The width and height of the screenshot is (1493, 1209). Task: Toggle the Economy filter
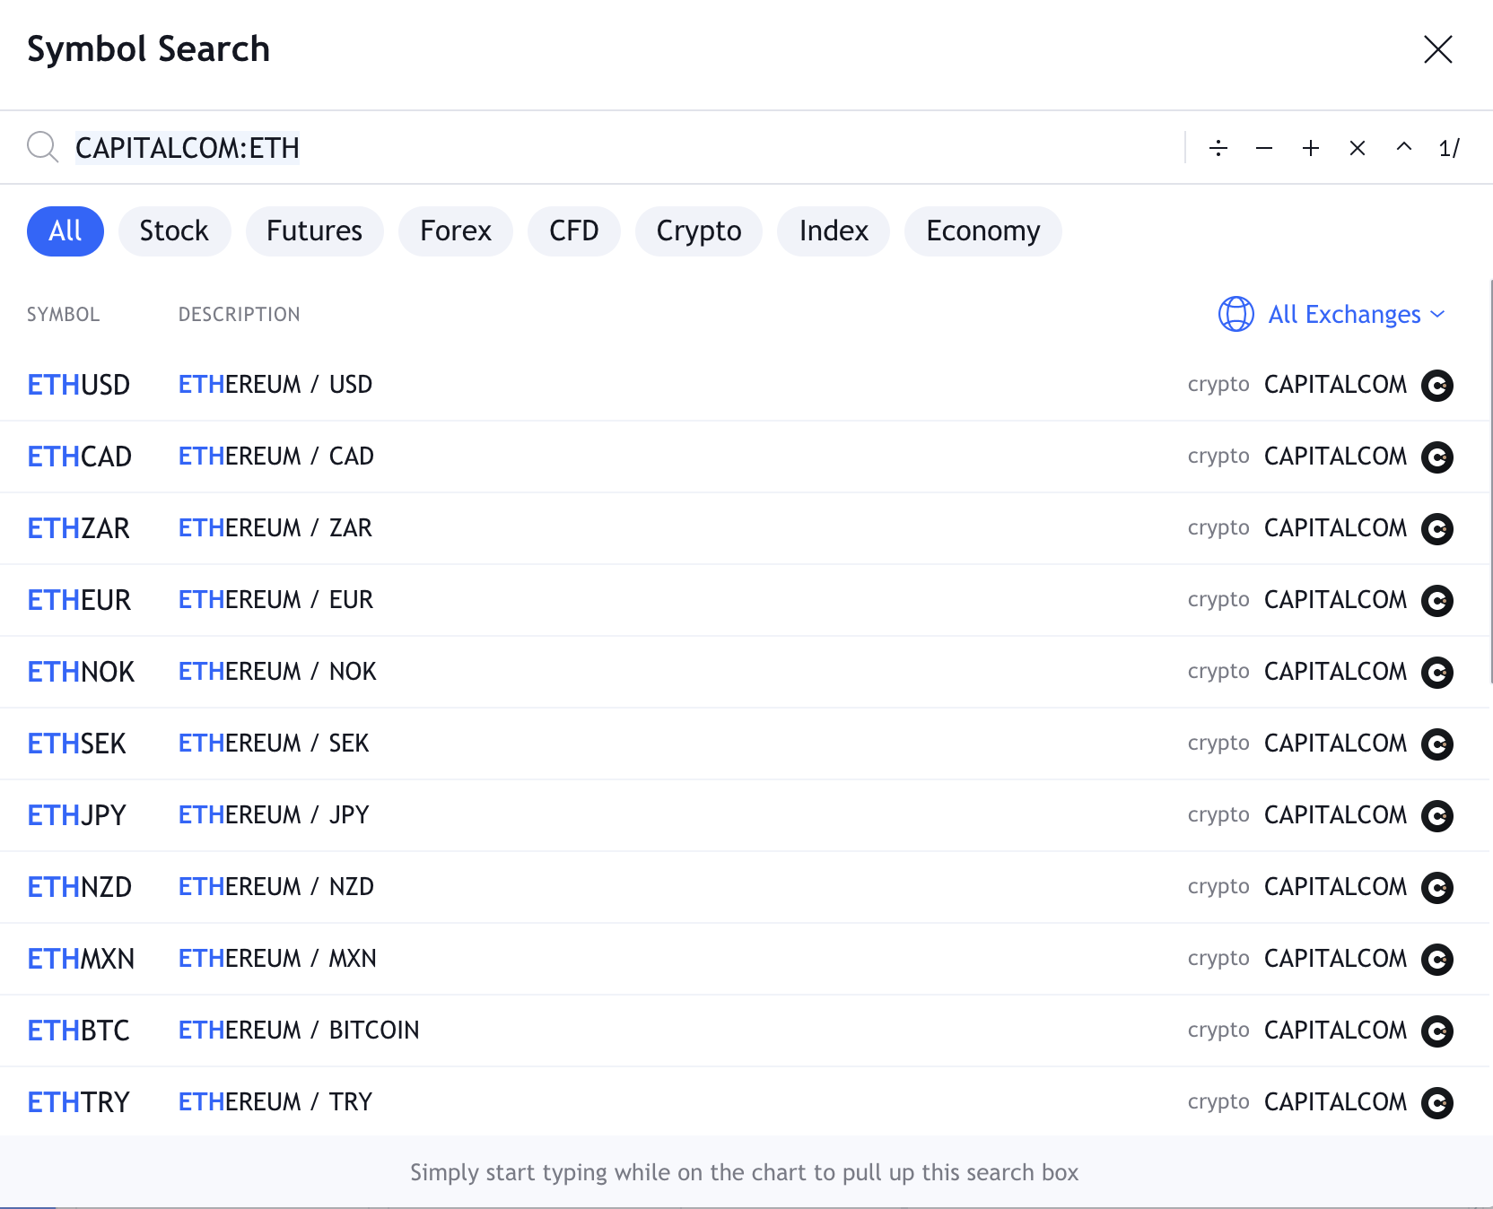(982, 230)
